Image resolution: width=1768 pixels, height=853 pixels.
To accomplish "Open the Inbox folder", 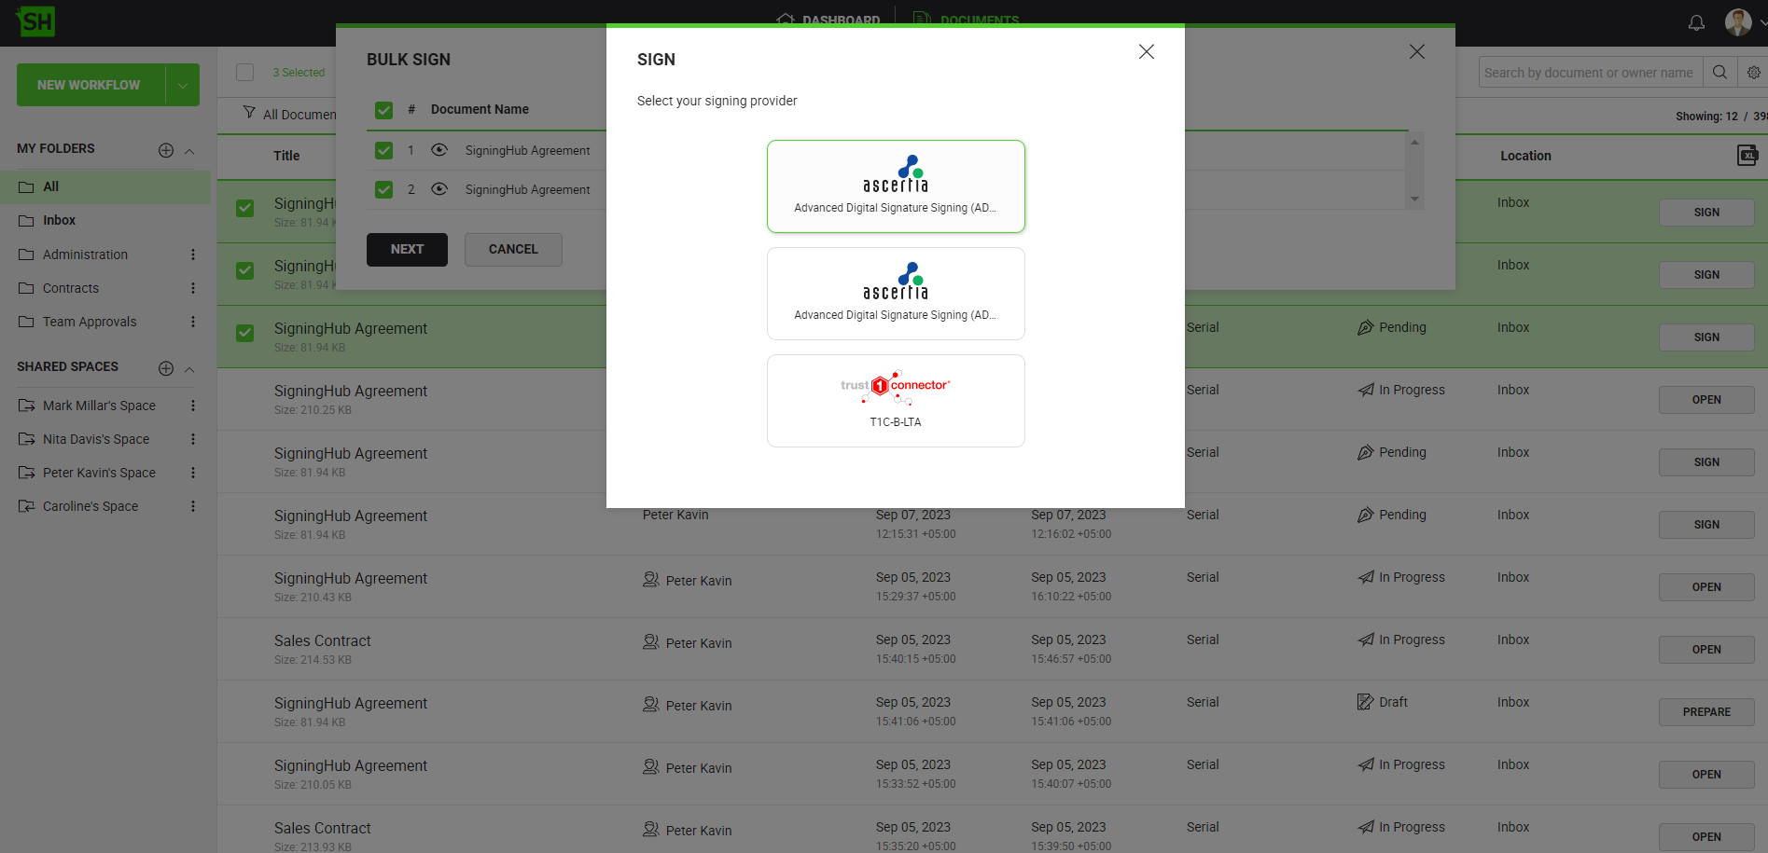I will point(59,220).
